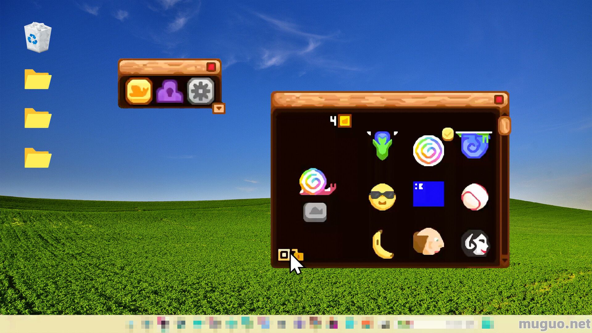Image resolution: width=592 pixels, height=333 pixels.
Task: Expand the small window's dropdown arrow
Action: (x=219, y=109)
